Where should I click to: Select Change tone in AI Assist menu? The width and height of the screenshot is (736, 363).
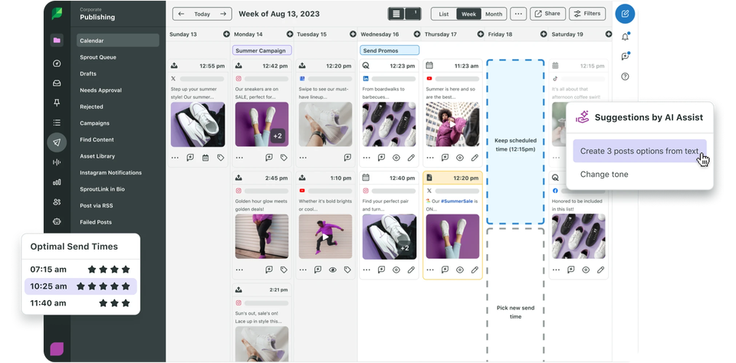604,175
